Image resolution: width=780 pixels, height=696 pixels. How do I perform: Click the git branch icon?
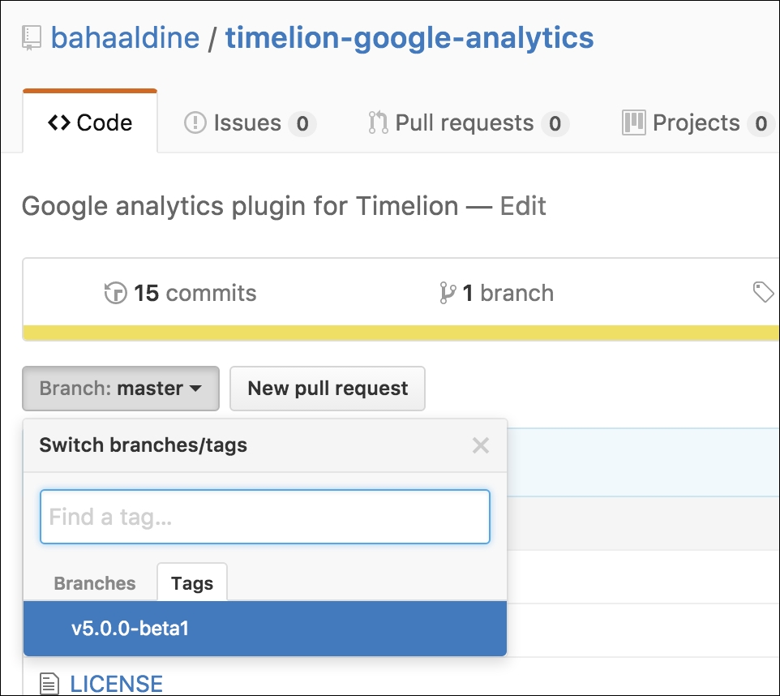point(448,293)
